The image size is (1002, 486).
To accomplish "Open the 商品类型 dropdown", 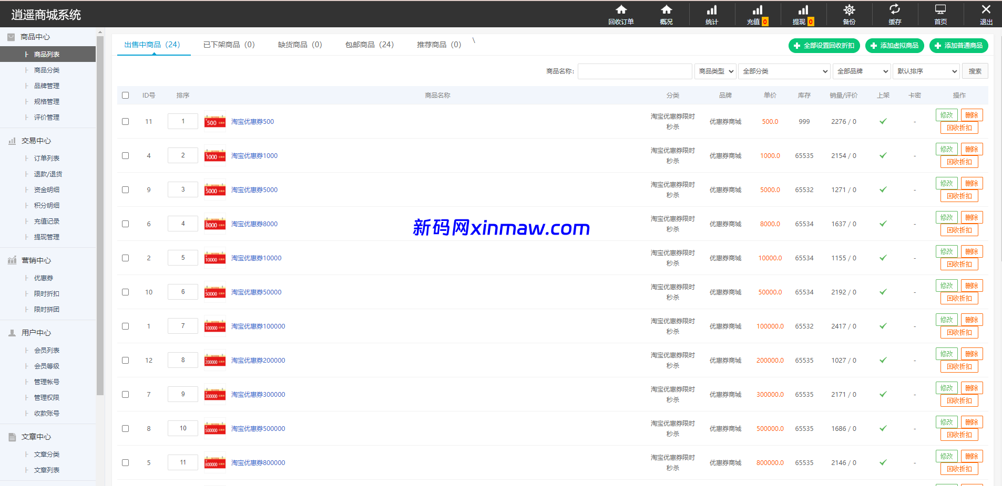I will pos(715,71).
